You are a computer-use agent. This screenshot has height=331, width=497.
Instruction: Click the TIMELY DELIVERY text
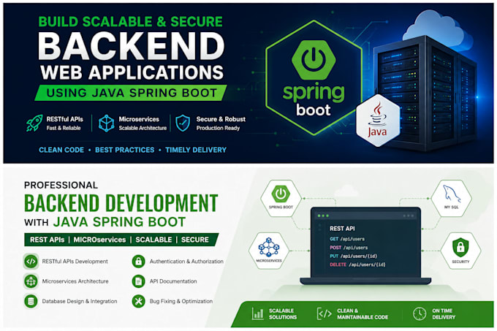click(196, 150)
